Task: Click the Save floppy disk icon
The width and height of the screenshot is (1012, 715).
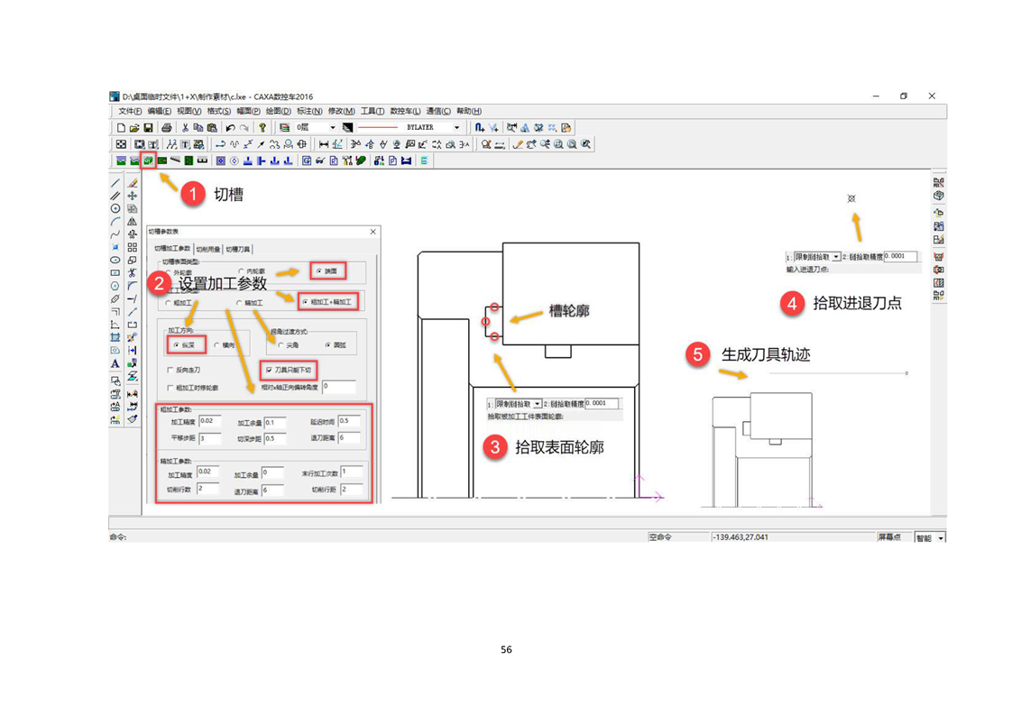Action: (x=148, y=128)
